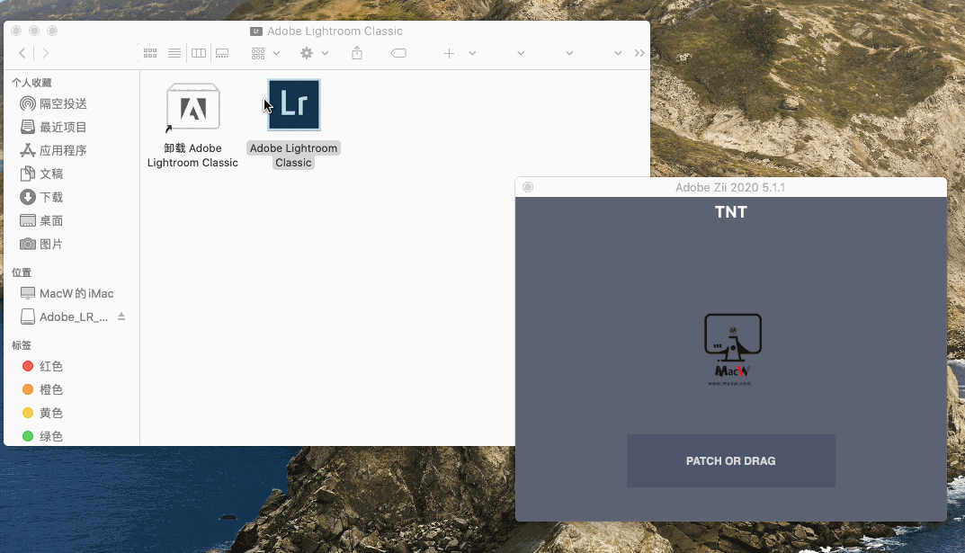
Task: Eject the Adobe_LR_... volume
Action: pos(121,317)
